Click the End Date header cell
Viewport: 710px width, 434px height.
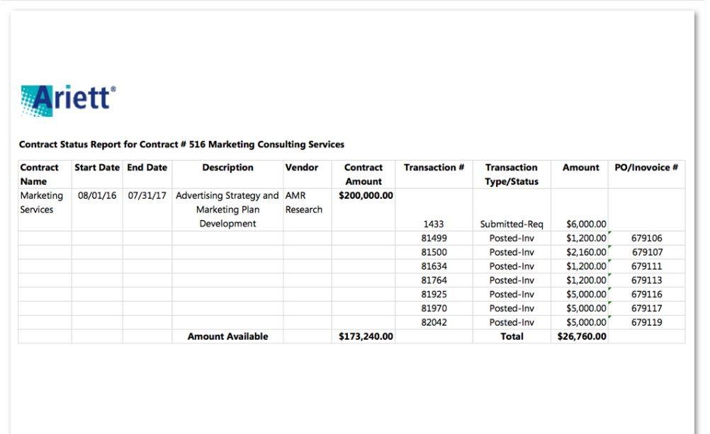tap(147, 168)
